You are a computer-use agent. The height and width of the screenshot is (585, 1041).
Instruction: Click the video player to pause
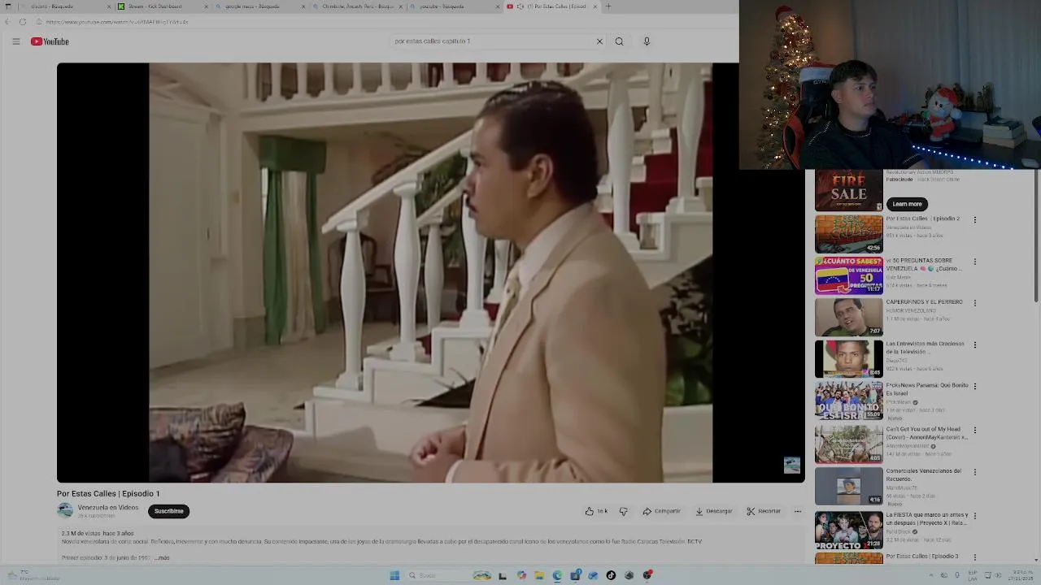coord(430,273)
